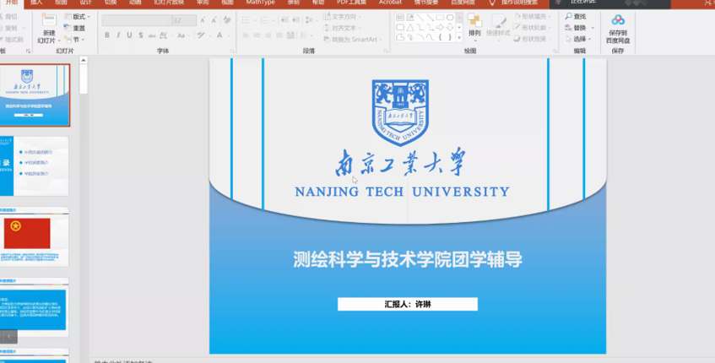Toggle italic formatting I
The height and width of the screenshot is (363, 715).
[118, 35]
